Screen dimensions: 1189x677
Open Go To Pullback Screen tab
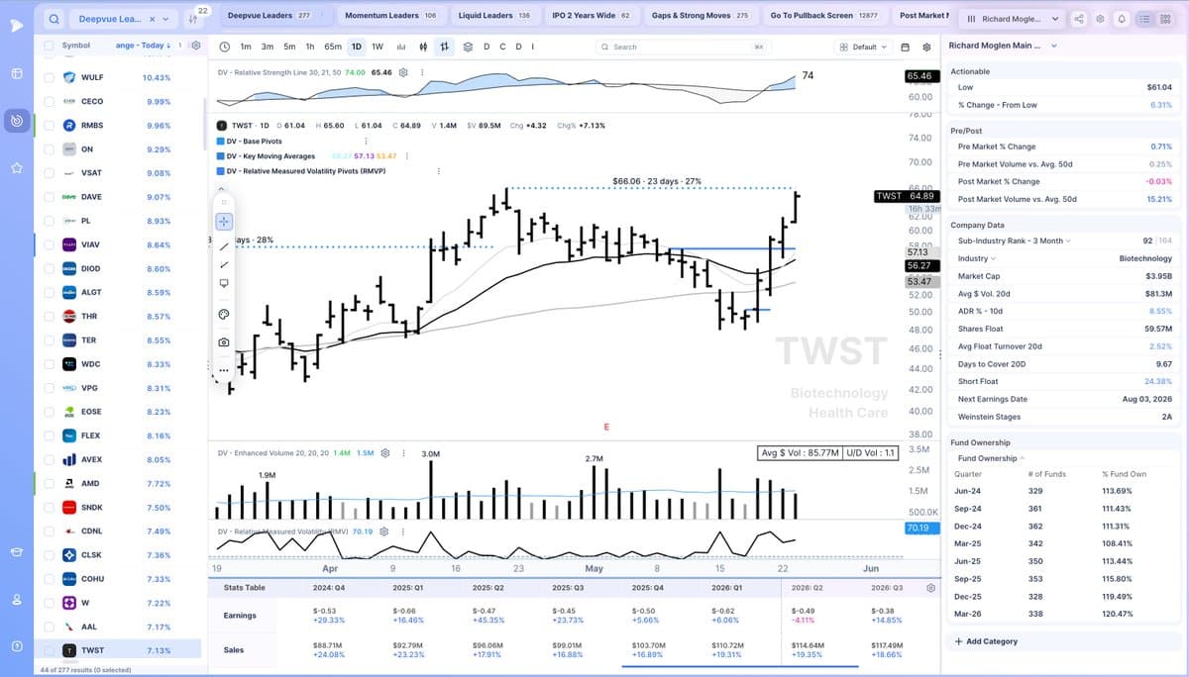tap(823, 16)
